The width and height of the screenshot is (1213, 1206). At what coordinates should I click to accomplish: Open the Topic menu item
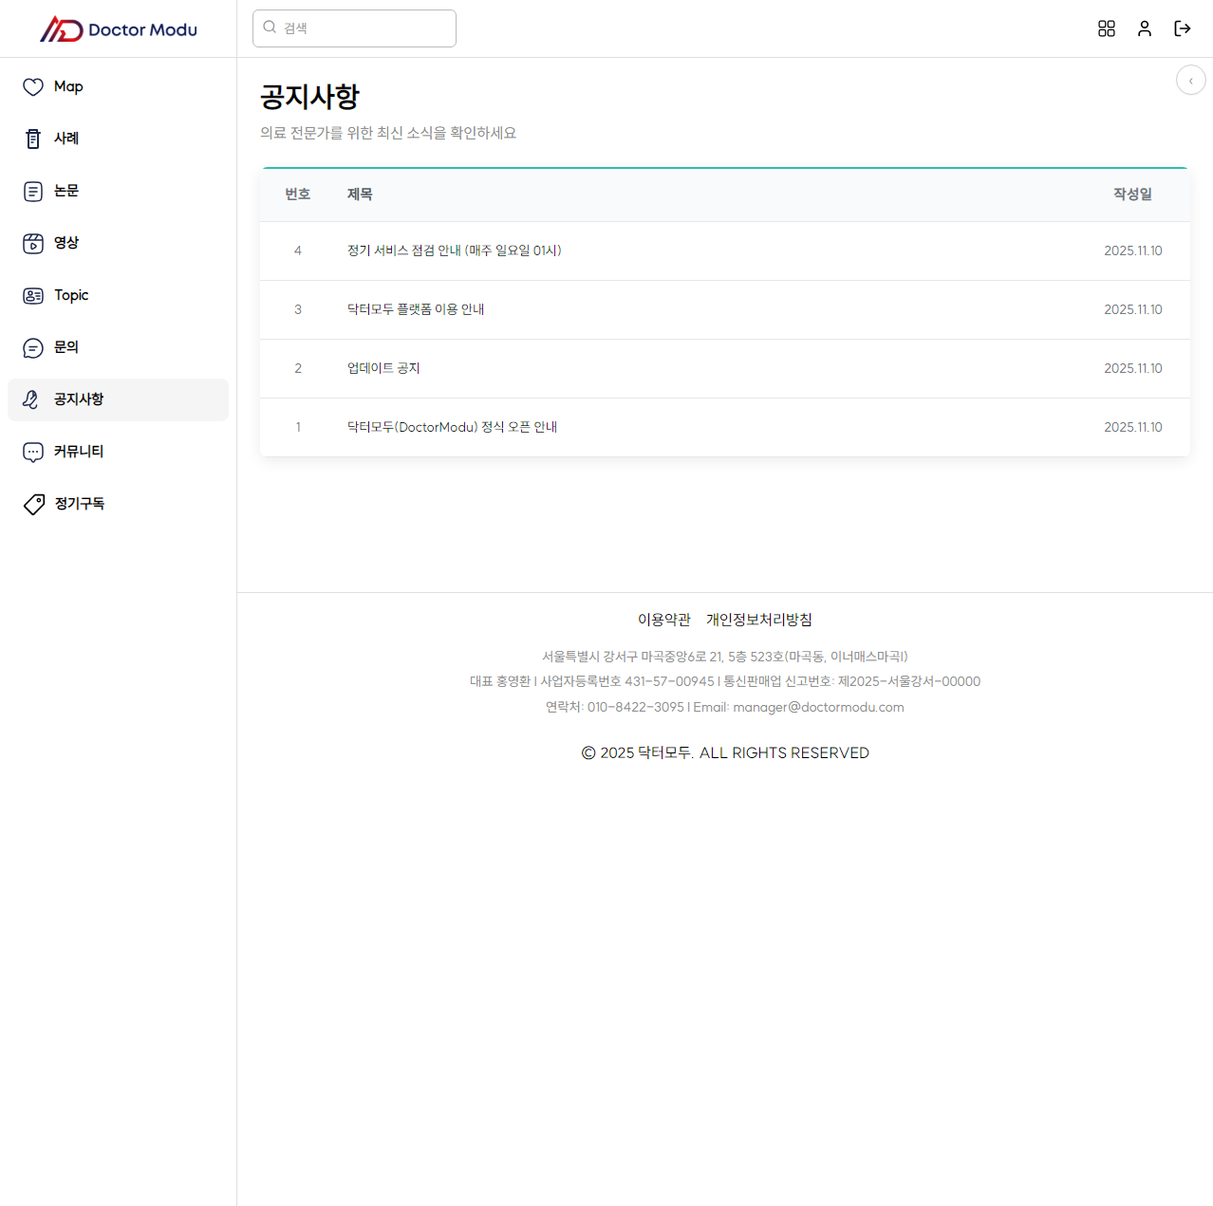(71, 295)
